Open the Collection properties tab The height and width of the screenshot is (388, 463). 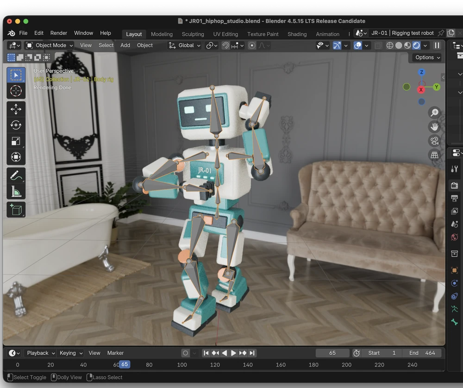click(x=455, y=254)
